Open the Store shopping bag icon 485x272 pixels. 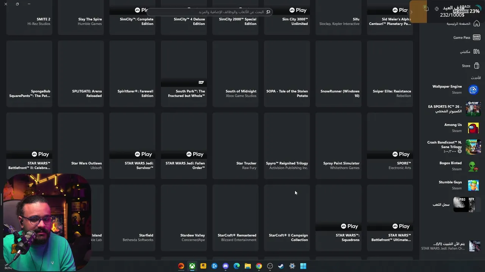click(x=477, y=66)
